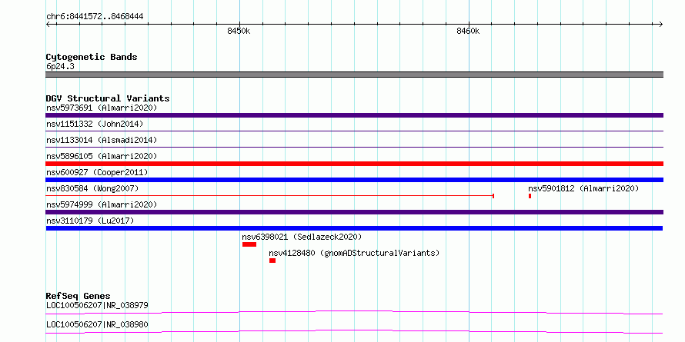Select the RefSeq Genes track title
Screen dimensions: 685x342
pyautogui.click(x=78, y=296)
